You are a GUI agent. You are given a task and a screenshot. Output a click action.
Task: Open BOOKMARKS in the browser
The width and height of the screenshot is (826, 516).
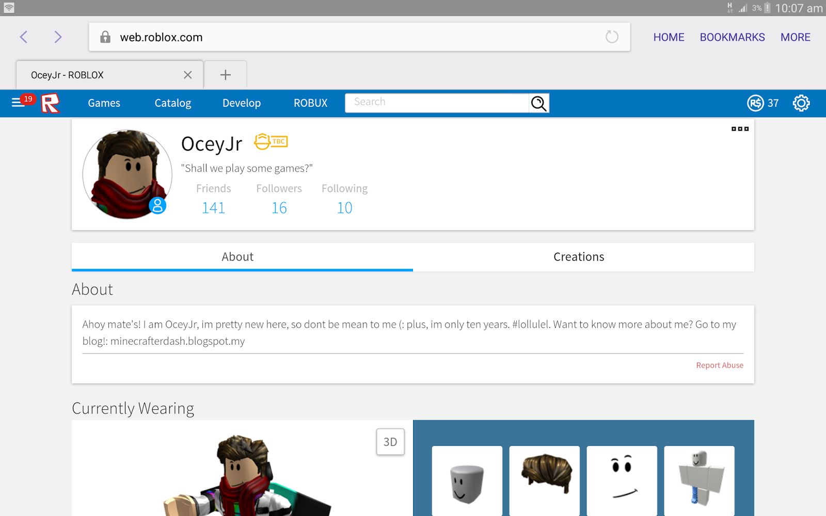coord(732,37)
